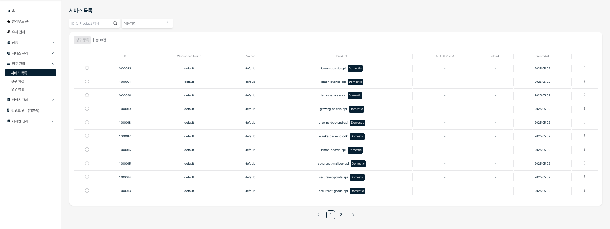Select radio button for row 1000021
The height and width of the screenshot is (229, 610).
pyautogui.click(x=87, y=82)
